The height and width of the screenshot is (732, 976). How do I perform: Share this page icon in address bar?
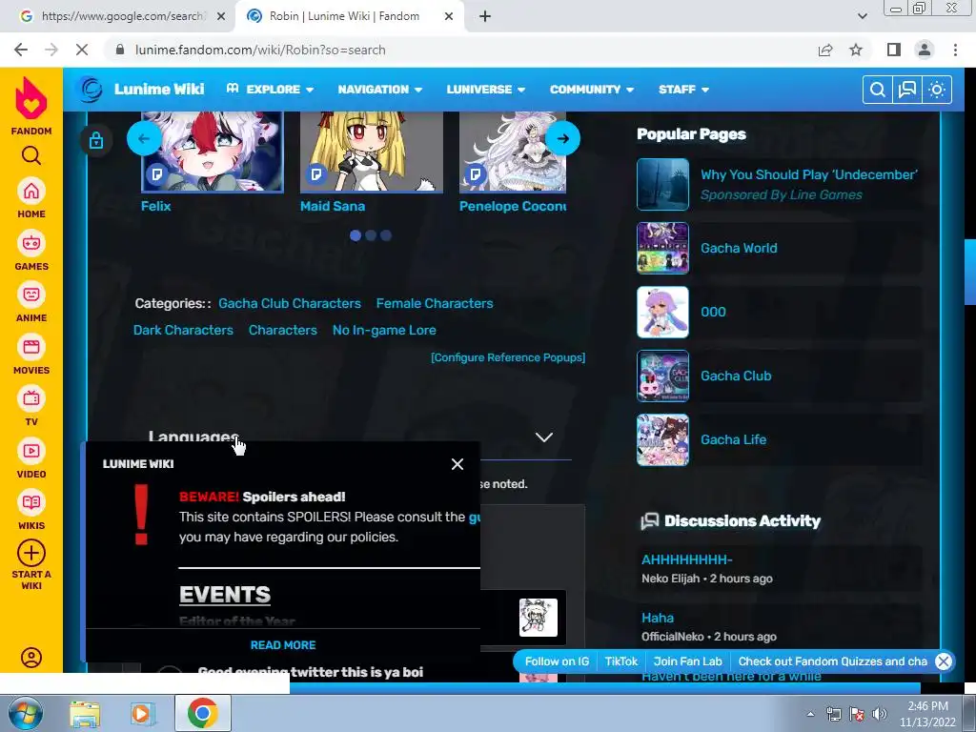click(825, 50)
